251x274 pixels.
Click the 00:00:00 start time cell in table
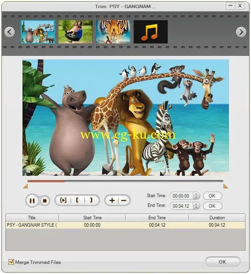coord(92,225)
